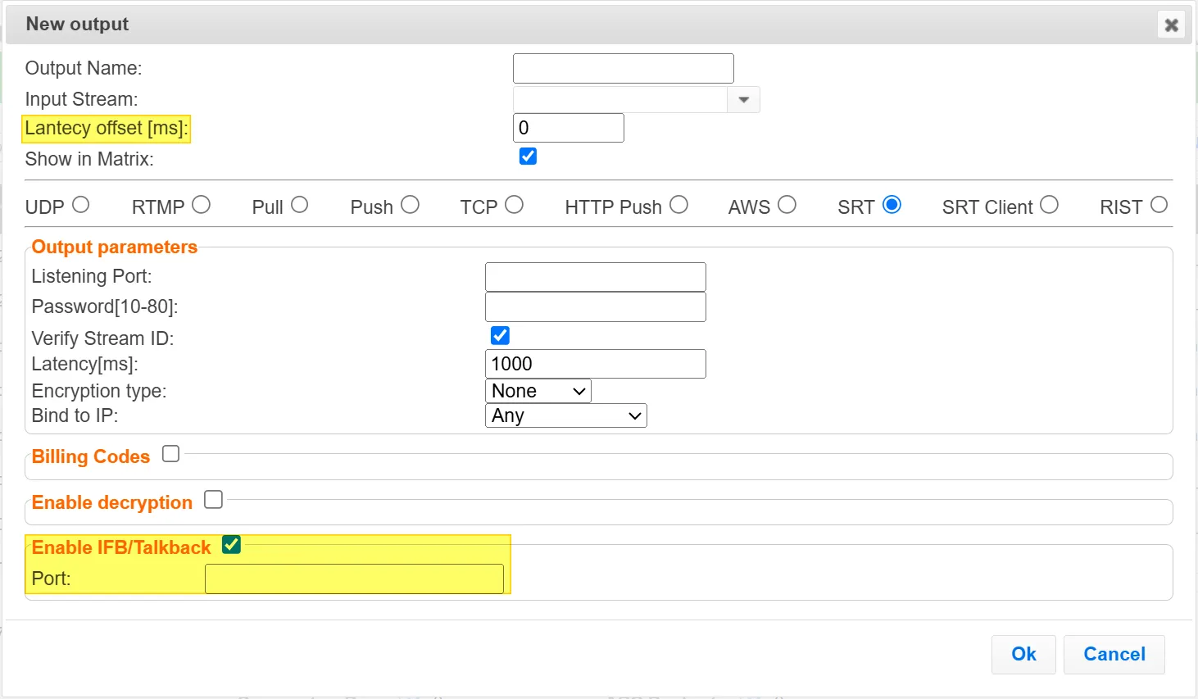
Task: Select the UDP radio button
Action: [80, 205]
